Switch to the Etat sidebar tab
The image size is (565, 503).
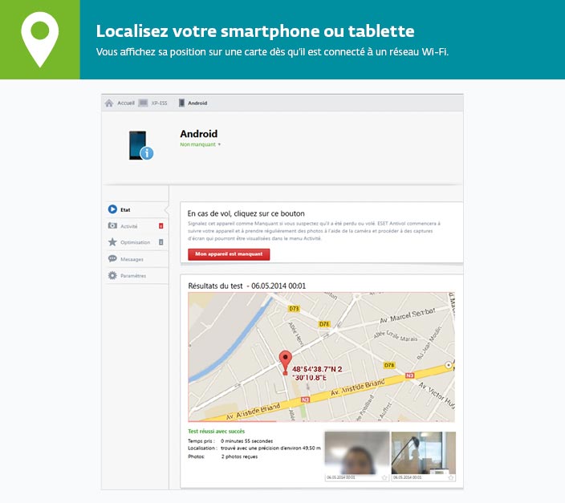pos(137,209)
